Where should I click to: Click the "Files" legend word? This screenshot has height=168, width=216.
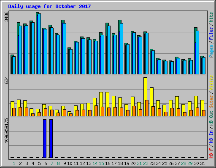tap(211, 34)
